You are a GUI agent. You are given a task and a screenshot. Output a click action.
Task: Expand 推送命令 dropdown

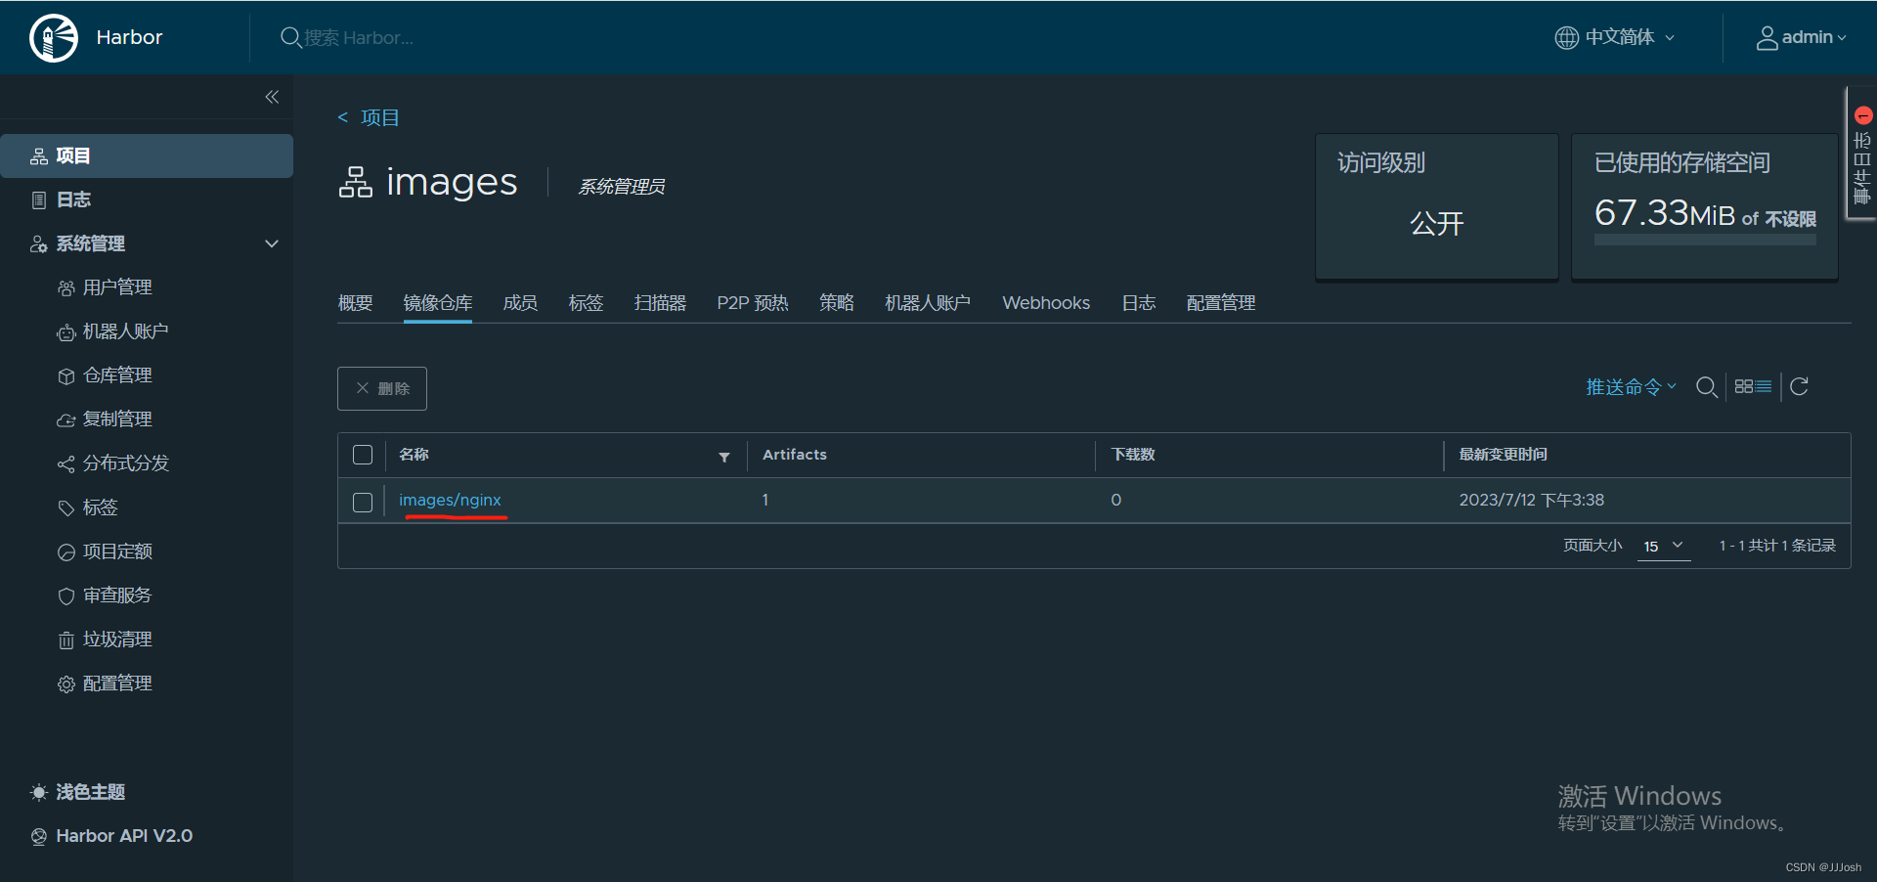1631,387
